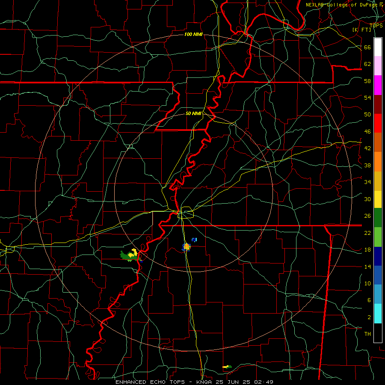Click the "TH" threshold legend label
Image resolution: width=385 pixels, height=385 pixels.
click(x=367, y=334)
